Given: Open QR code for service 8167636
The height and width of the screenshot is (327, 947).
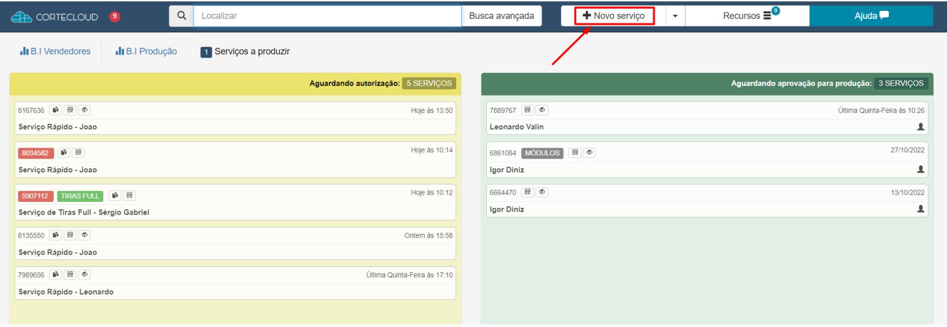Looking at the screenshot, I should (70, 110).
